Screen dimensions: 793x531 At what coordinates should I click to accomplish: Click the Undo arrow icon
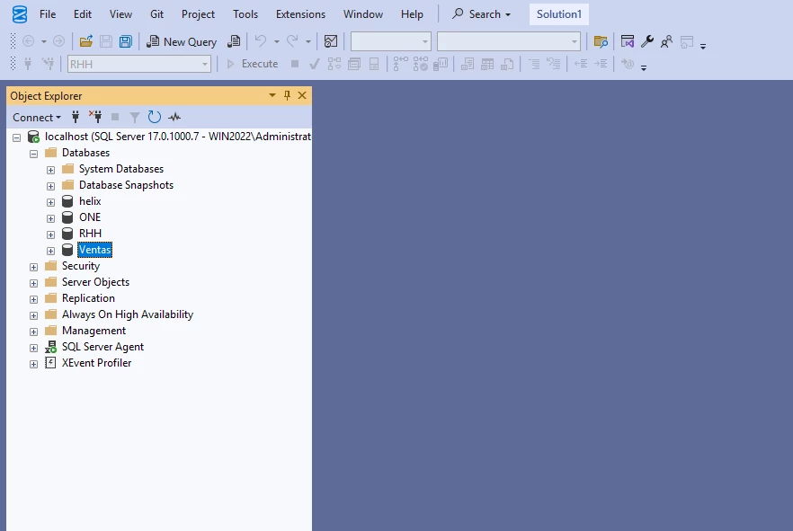(x=261, y=41)
